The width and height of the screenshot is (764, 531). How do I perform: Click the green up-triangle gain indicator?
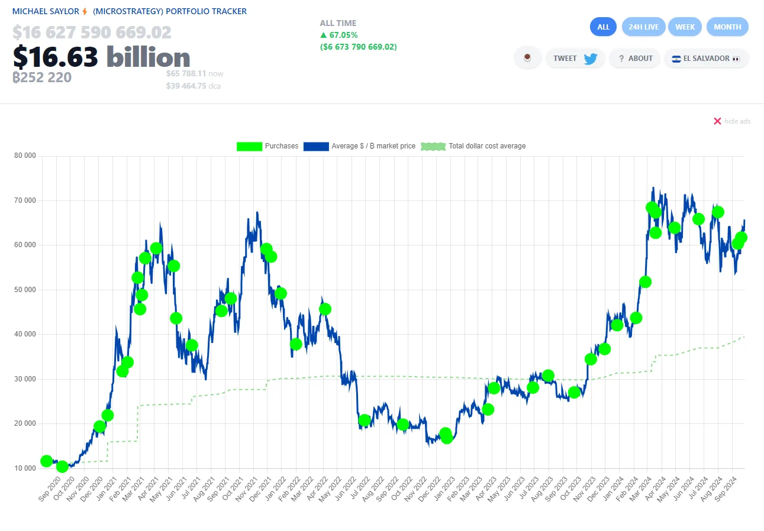(323, 35)
